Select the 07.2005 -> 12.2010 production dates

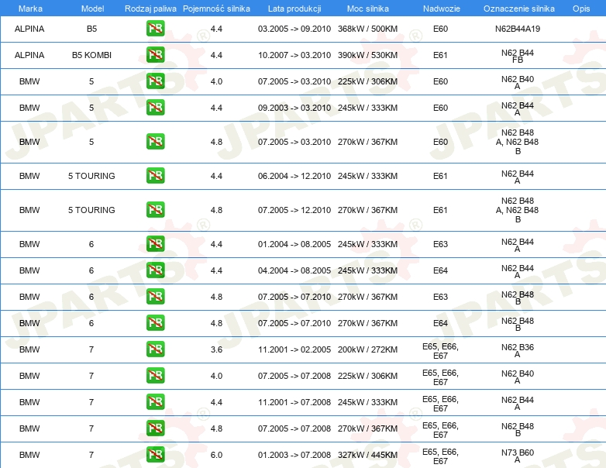[x=294, y=210]
